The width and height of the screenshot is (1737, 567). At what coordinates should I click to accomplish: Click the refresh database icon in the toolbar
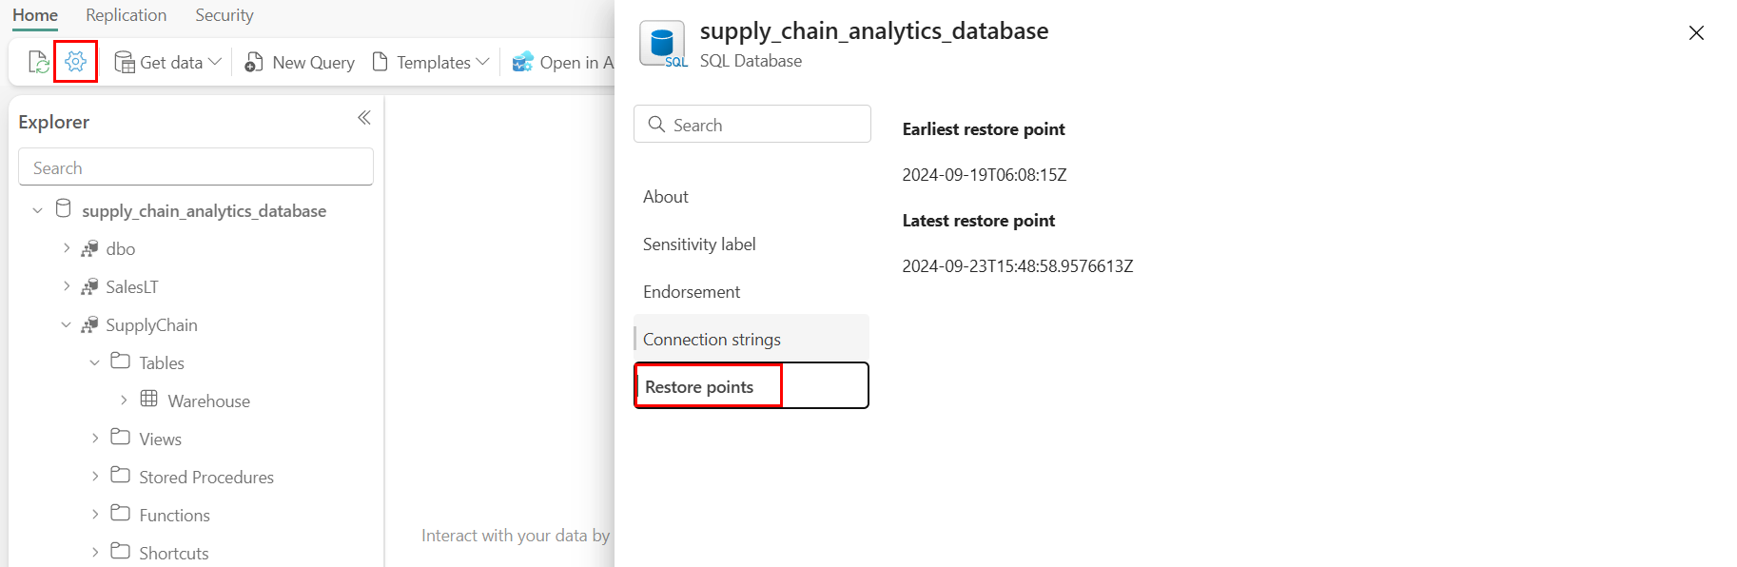click(x=38, y=62)
